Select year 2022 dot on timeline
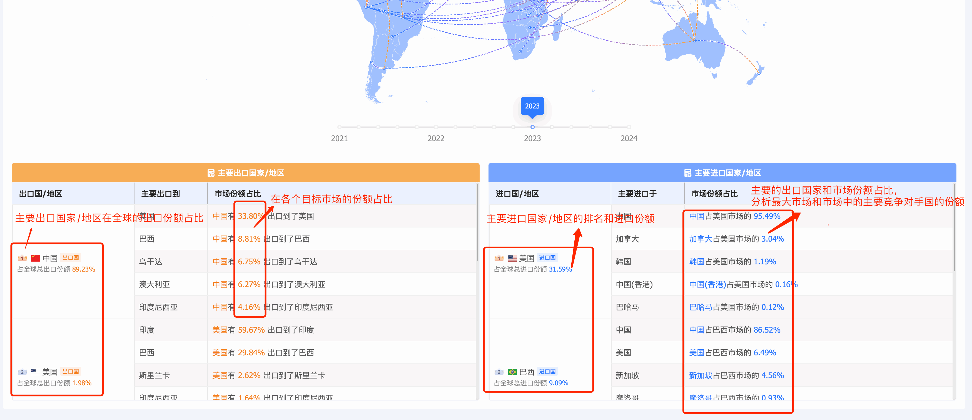 coord(436,127)
